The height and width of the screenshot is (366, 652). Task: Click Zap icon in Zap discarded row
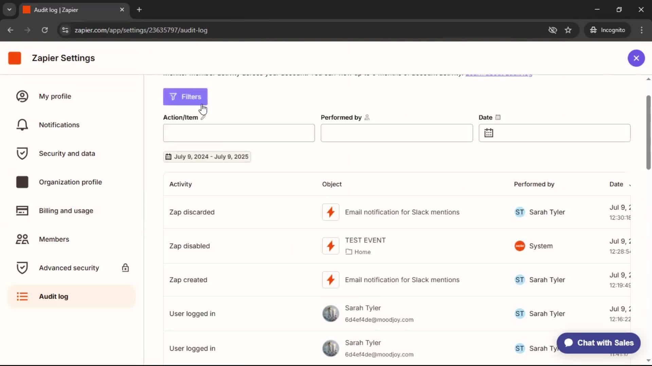[x=330, y=212]
